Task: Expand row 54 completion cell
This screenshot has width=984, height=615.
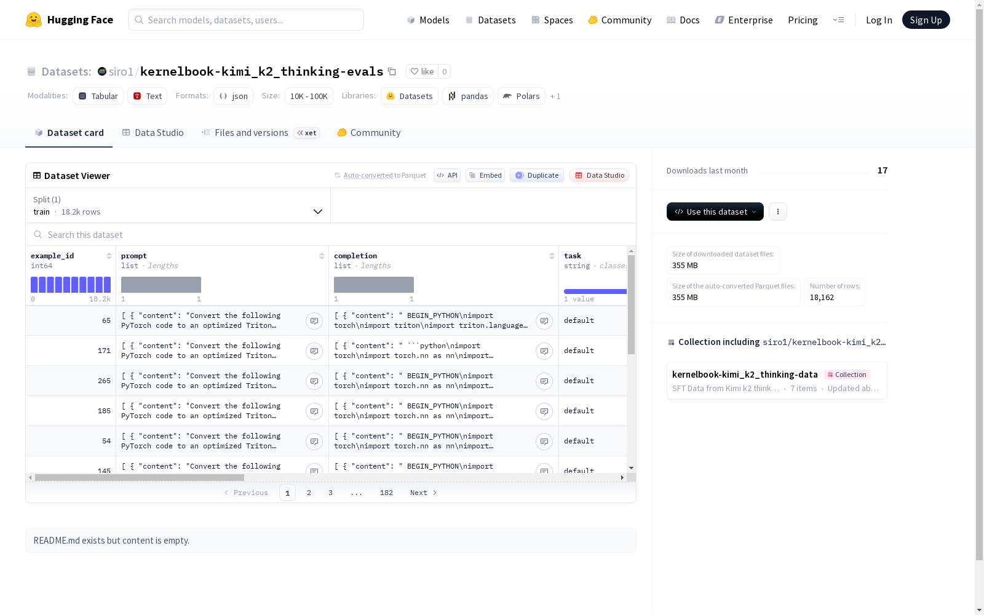Action: [x=544, y=441]
